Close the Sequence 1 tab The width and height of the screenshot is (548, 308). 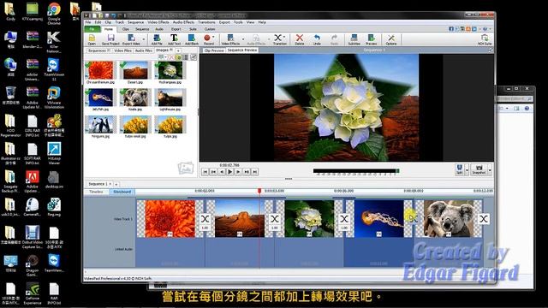[110, 184]
